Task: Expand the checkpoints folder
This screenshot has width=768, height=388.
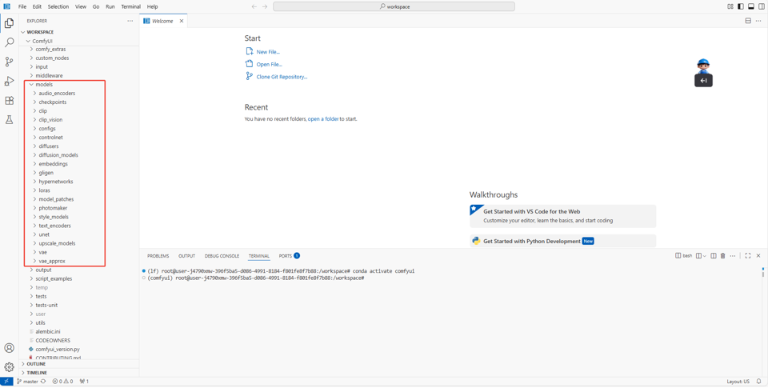Action: pyautogui.click(x=52, y=102)
